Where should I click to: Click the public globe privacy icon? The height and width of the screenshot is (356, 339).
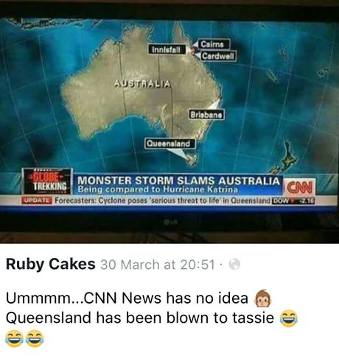[234, 265]
